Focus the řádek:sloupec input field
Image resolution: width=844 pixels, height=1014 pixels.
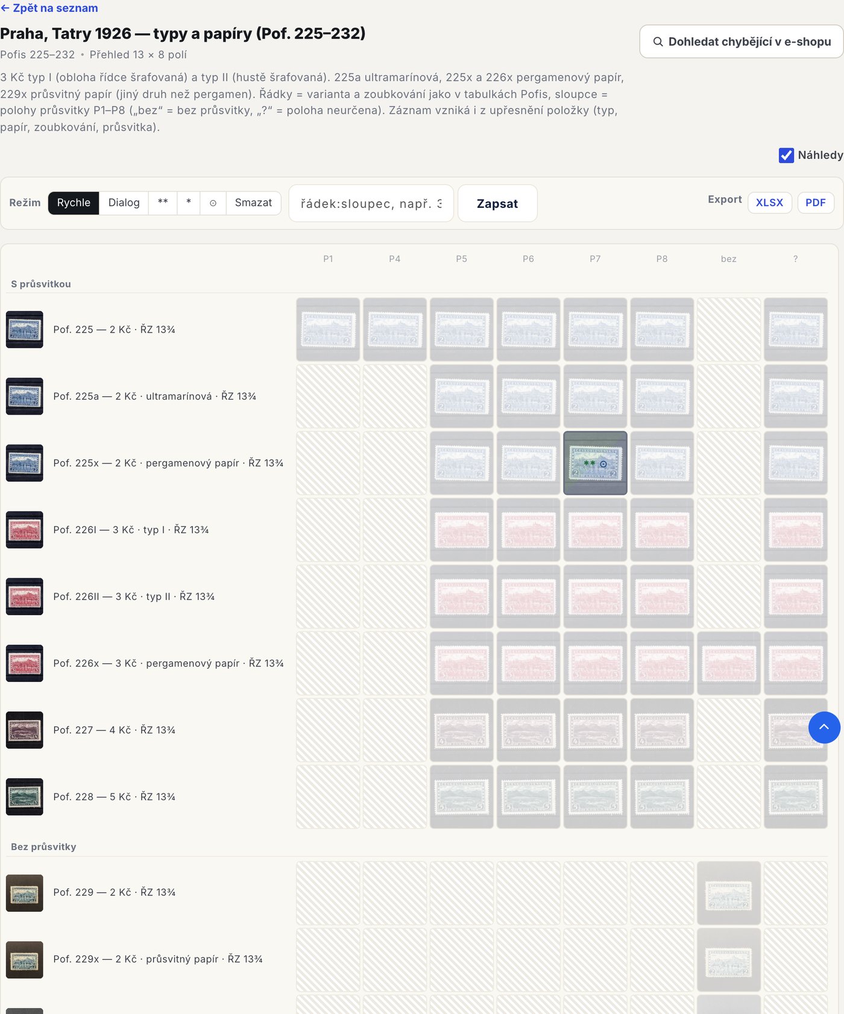point(371,204)
